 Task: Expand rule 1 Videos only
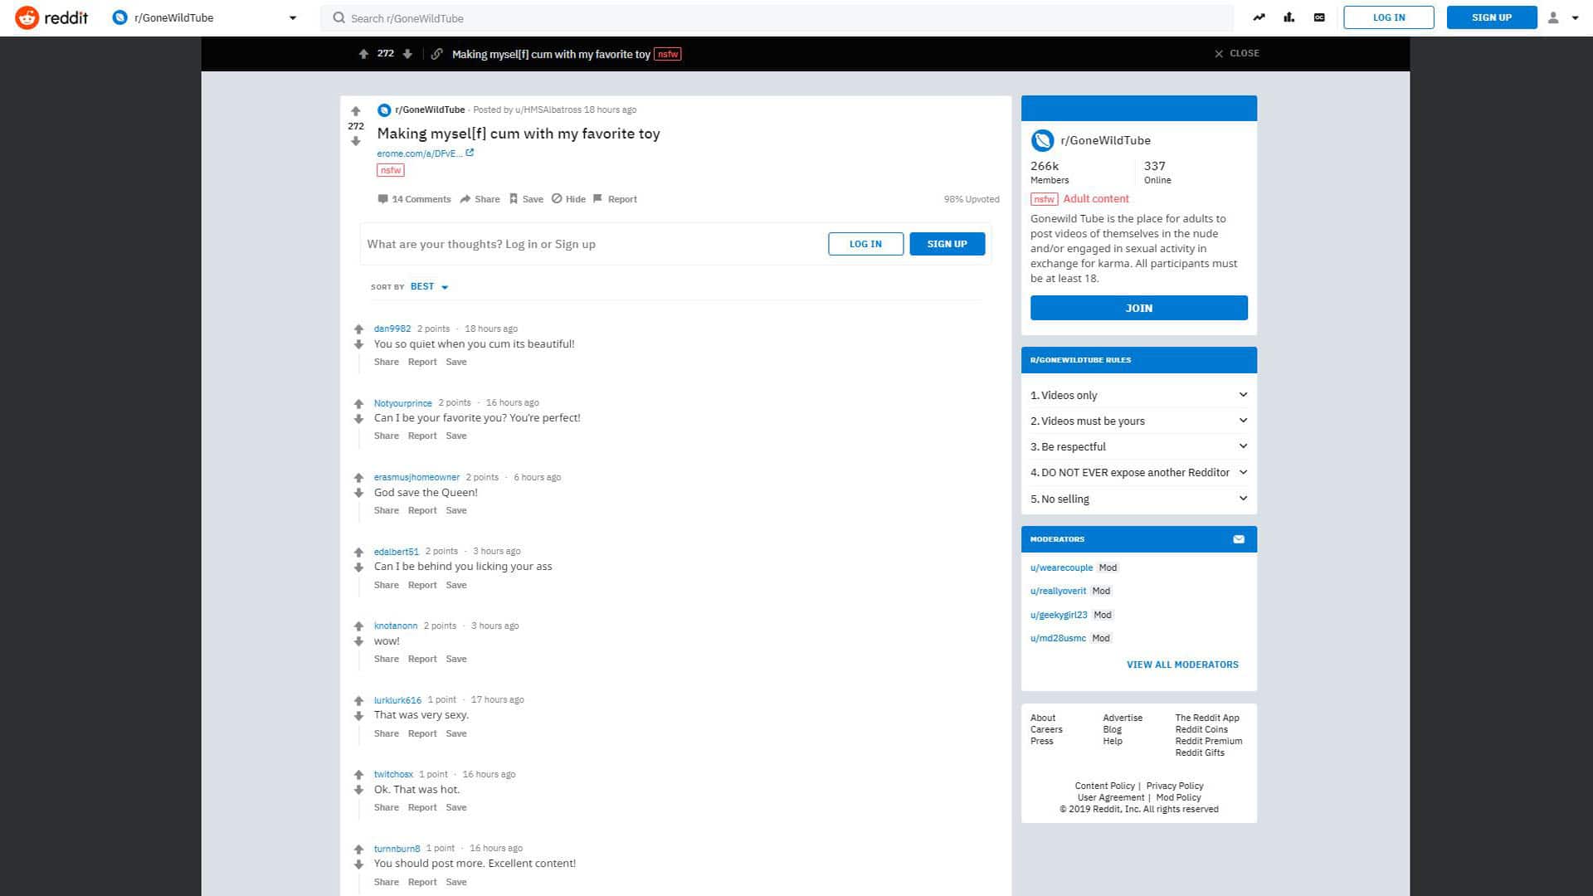(1242, 395)
